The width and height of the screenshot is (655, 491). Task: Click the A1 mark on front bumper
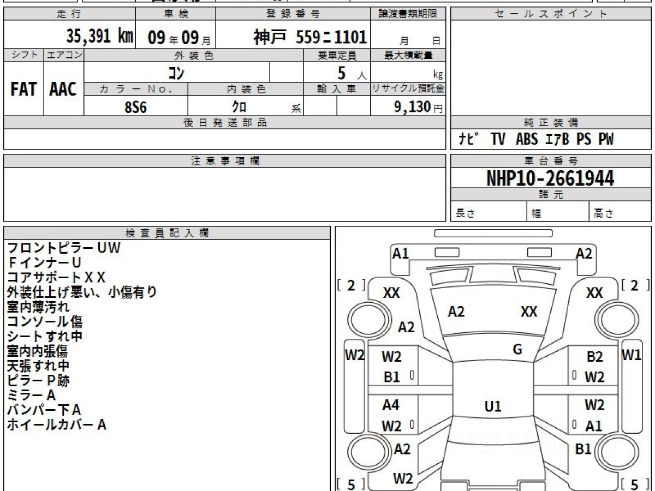401,254
